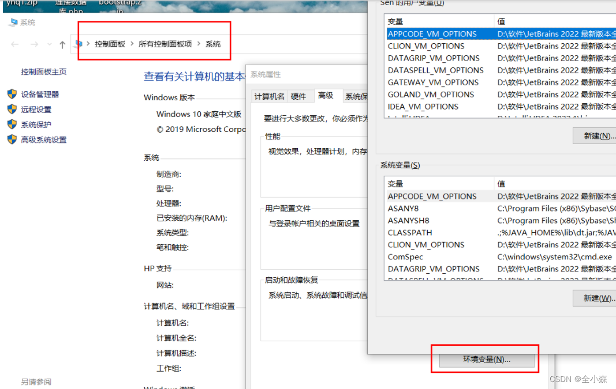Click the 系统 breadcrumb item
This screenshot has height=389, width=616.
213,44
